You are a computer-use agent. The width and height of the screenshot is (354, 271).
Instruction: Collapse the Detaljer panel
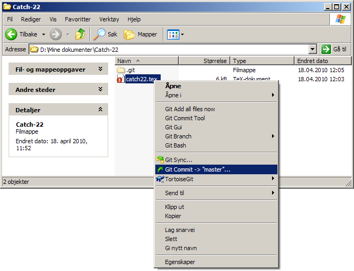coord(101,110)
